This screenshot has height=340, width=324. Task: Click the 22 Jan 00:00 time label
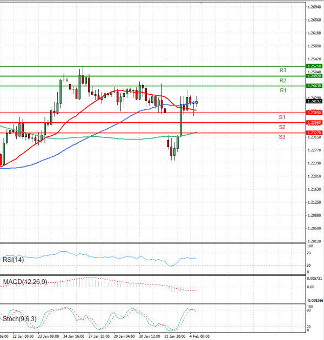tap(23, 336)
